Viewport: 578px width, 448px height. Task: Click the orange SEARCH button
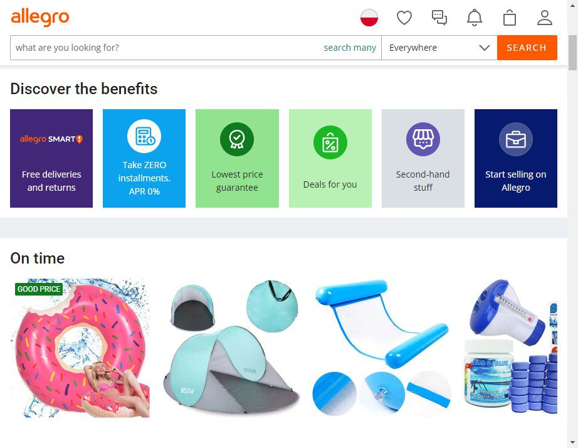[x=527, y=48]
